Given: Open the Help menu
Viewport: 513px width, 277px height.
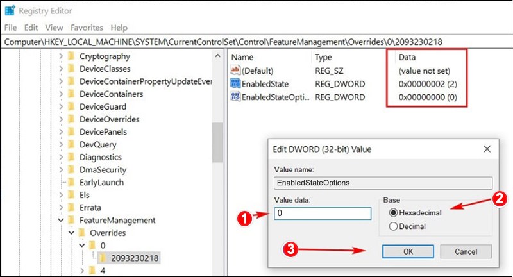Looking at the screenshot, I should pyautogui.click(x=119, y=28).
